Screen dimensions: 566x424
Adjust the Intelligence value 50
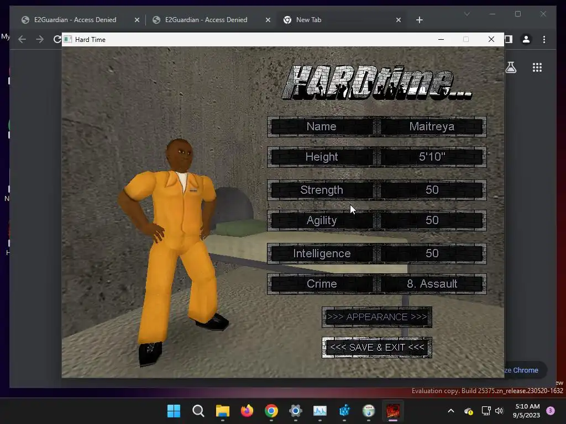pyautogui.click(x=432, y=253)
